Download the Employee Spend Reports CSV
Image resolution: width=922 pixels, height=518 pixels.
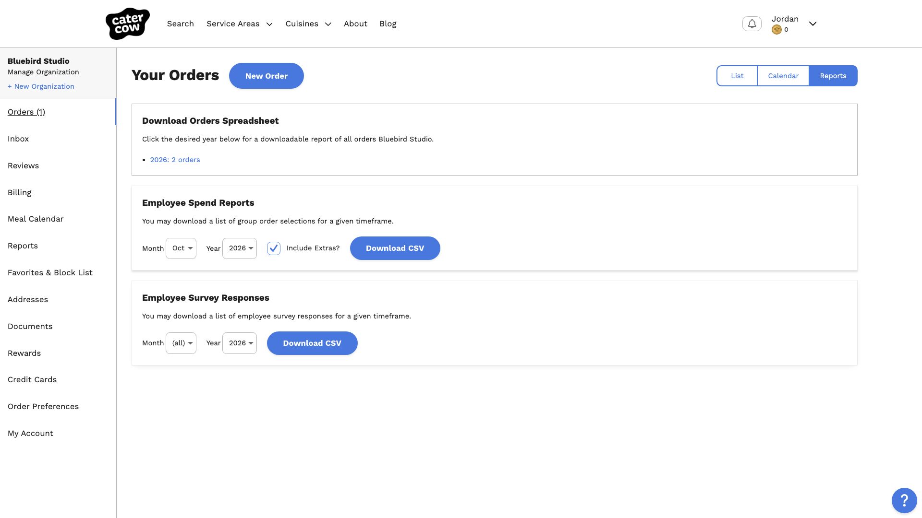(395, 248)
